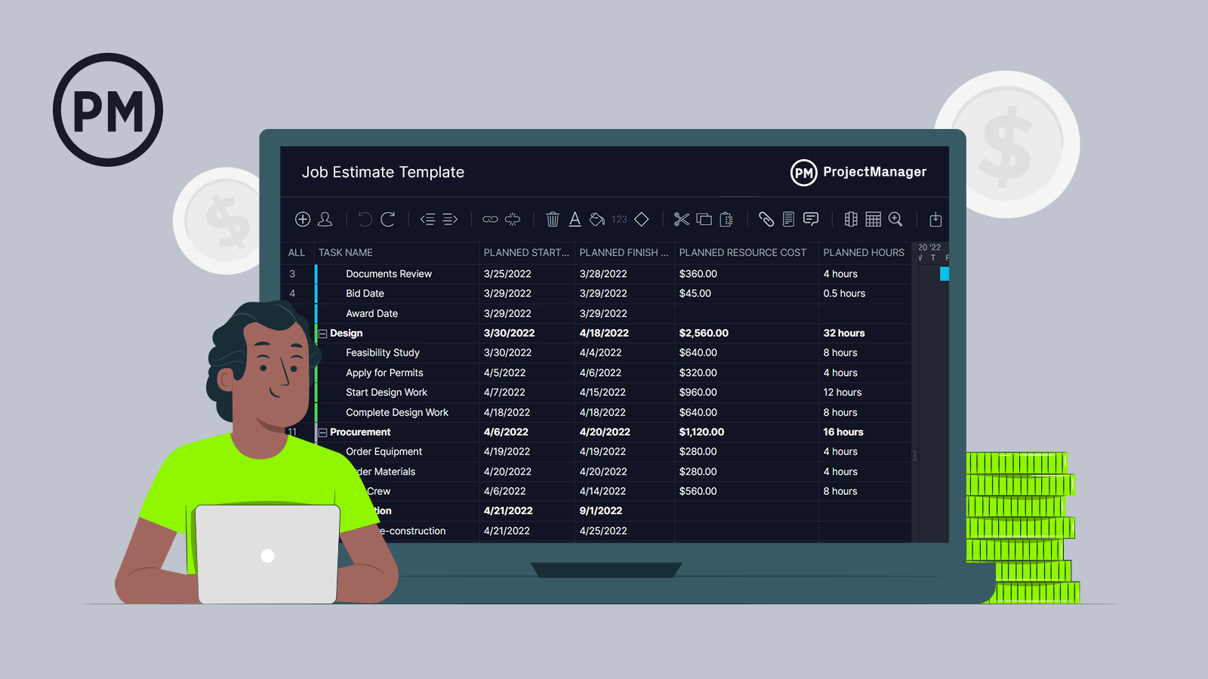The width and height of the screenshot is (1208, 679).
Task: Select the Feasibility Study task name
Action: (x=382, y=353)
